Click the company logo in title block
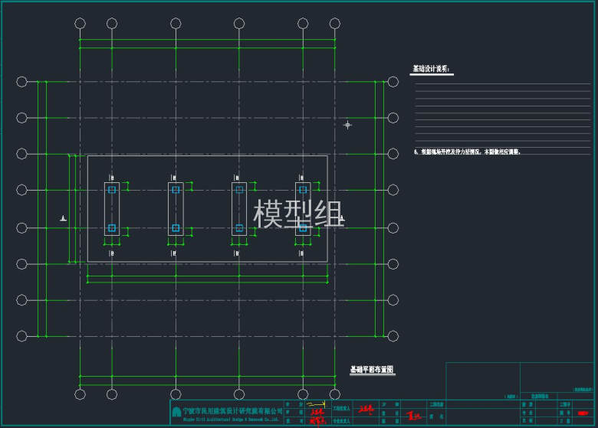598x428 pixels. [177, 413]
